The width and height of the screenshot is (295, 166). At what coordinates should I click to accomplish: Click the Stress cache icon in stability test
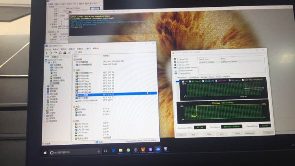(x=175, y=65)
